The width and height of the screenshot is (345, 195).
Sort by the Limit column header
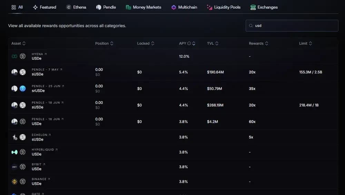pos(305,43)
